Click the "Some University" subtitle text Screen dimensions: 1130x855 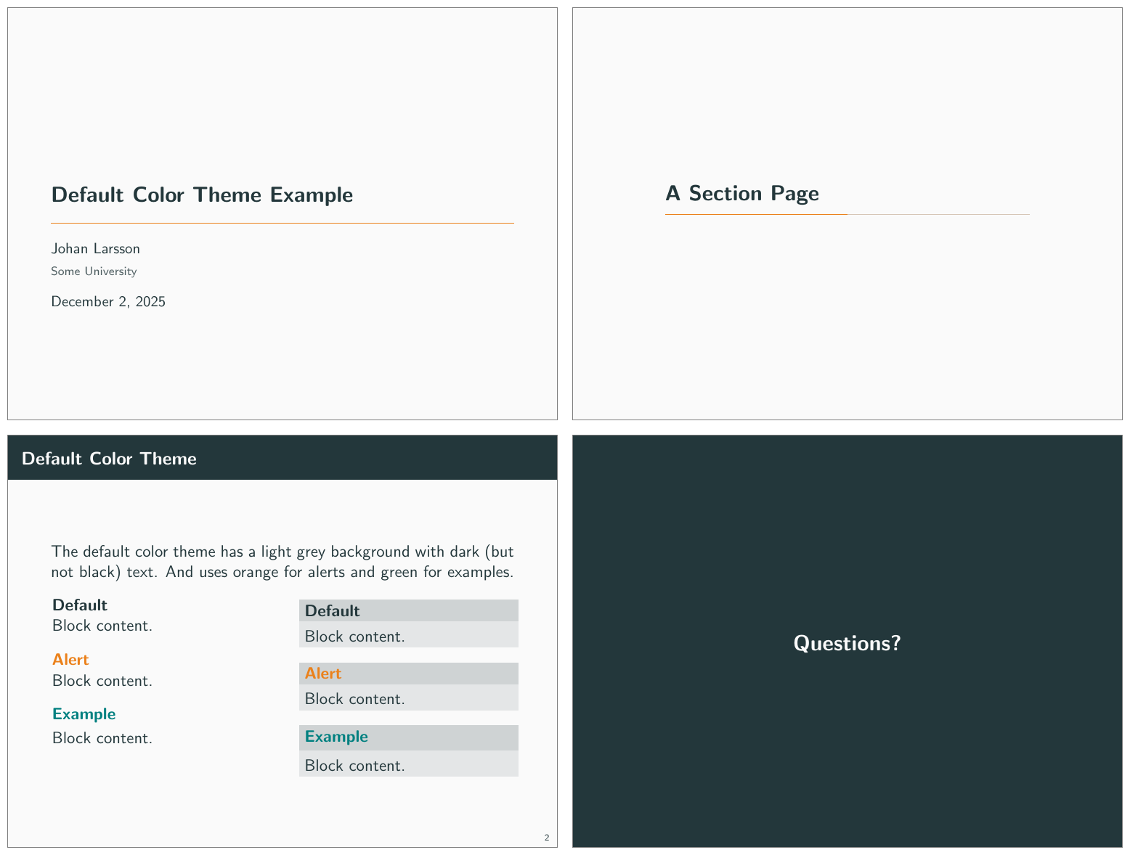point(94,271)
